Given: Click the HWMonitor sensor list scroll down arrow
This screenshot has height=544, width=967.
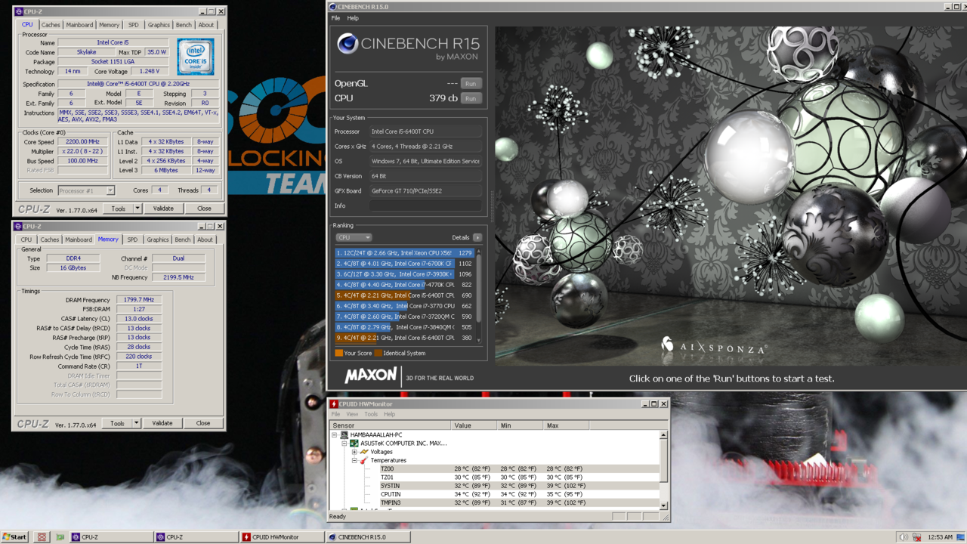Looking at the screenshot, I should click(663, 505).
